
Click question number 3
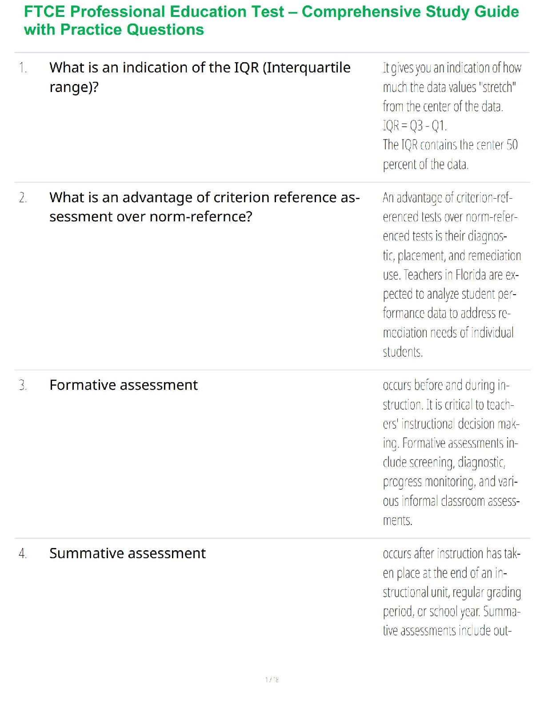(23, 385)
